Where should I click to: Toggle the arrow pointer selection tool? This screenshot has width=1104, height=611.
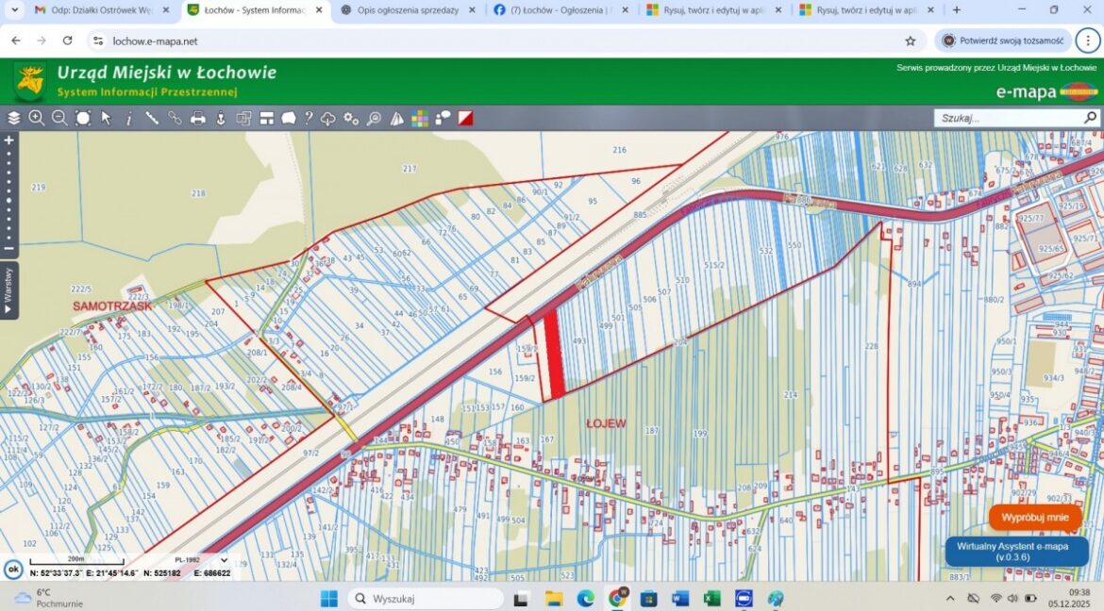(x=106, y=118)
